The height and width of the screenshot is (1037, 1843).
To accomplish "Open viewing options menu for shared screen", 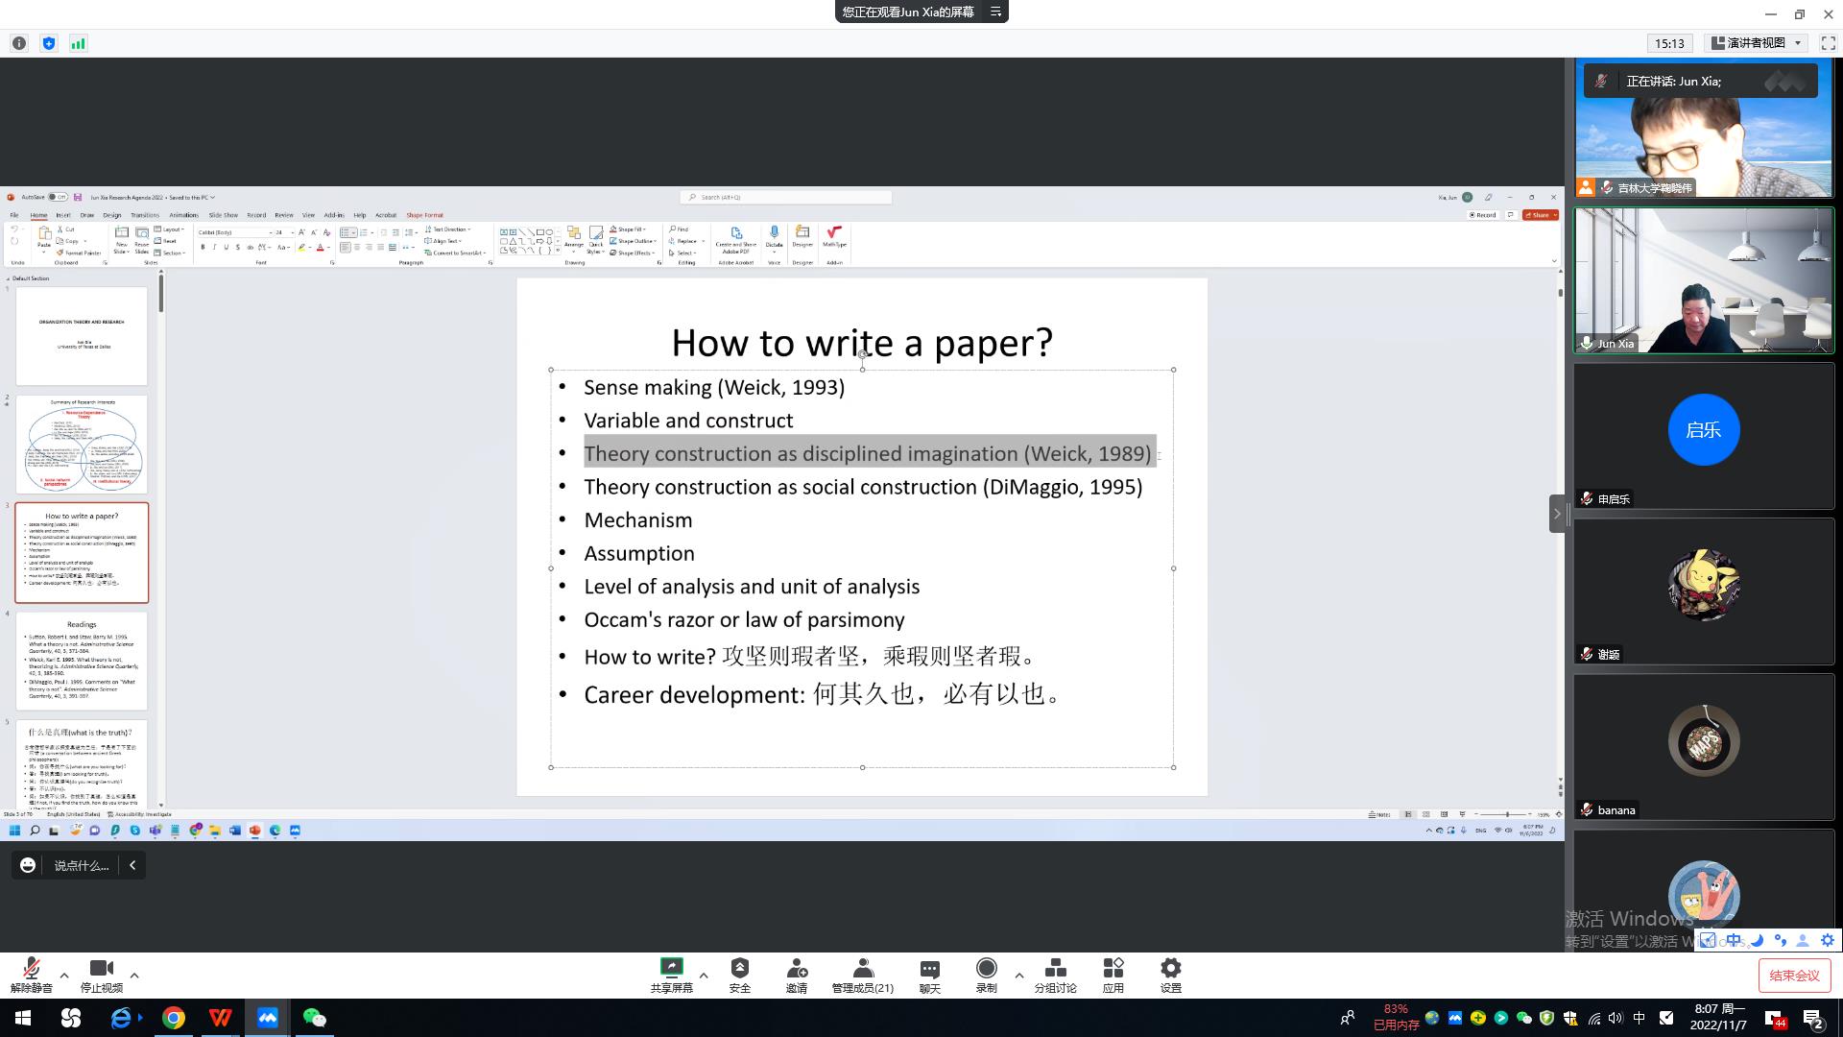I will click(995, 12).
